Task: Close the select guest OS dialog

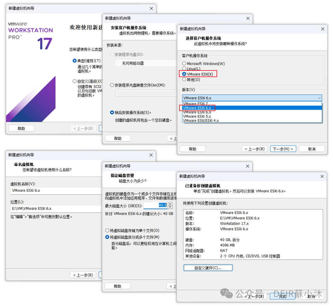Action: pyautogui.click(x=323, y=29)
